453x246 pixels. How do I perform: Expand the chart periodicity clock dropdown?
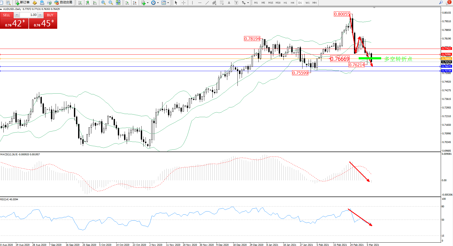click(x=158, y=3)
